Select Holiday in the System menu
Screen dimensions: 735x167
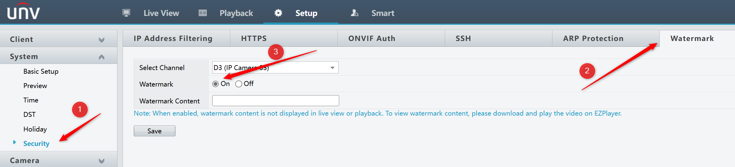point(35,129)
